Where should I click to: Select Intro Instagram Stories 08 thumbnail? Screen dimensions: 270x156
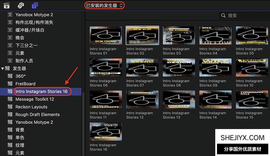pyautogui.click(x=179, y=67)
